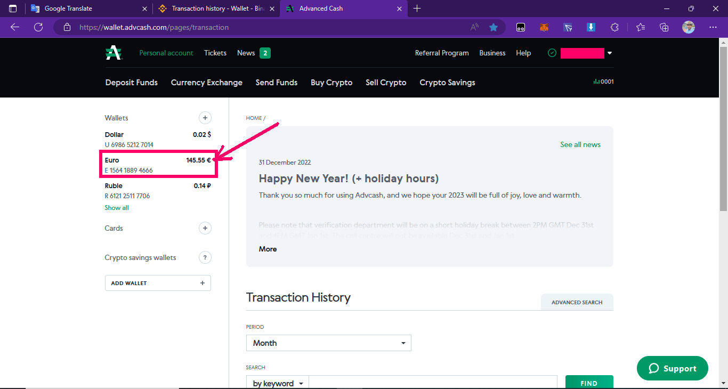Click the HOME breadcrumb link

point(254,118)
